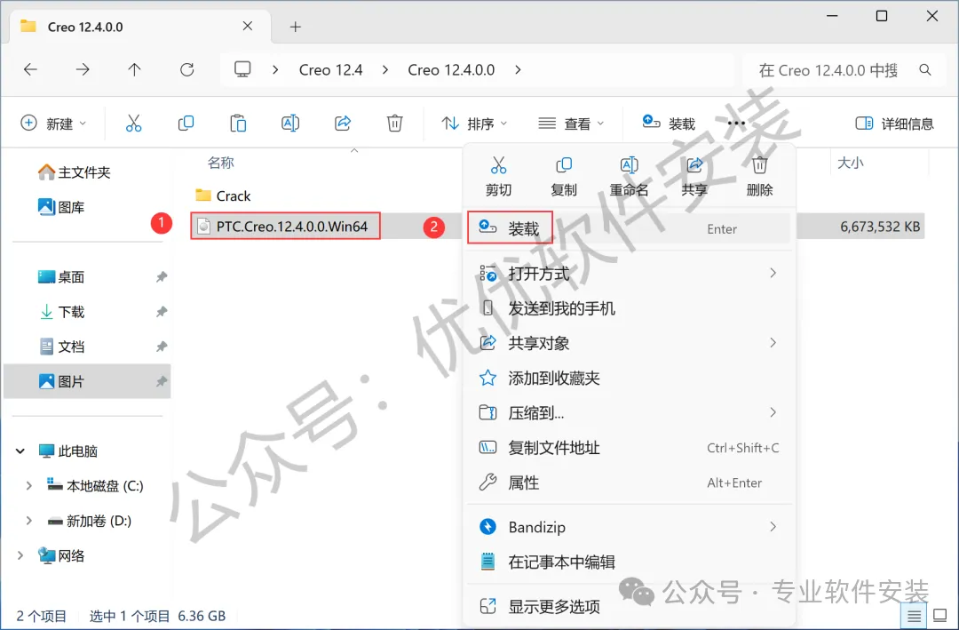Switch to large thumbnails view icon
Screen dimensions: 959x630
pos(939,615)
